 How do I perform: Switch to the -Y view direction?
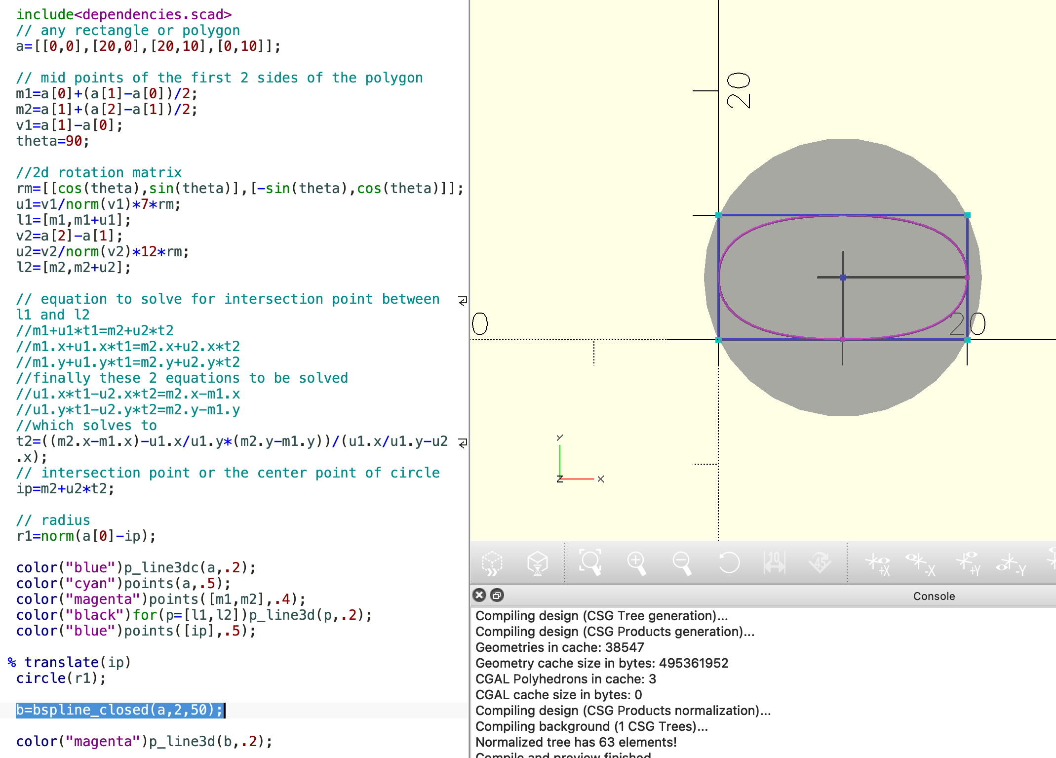point(1010,564)
